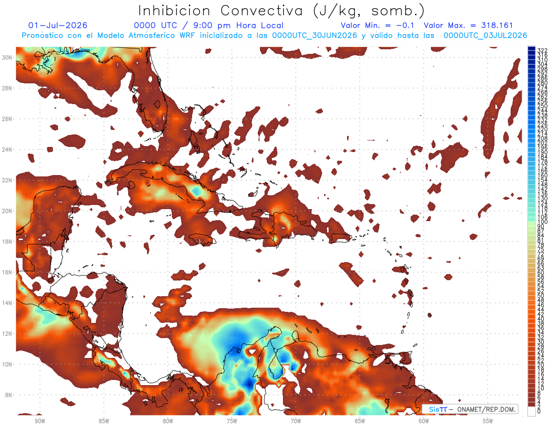Click the '18N' latitude label
The width and height of the screenshot is (553, 427).
pos(8,241)
